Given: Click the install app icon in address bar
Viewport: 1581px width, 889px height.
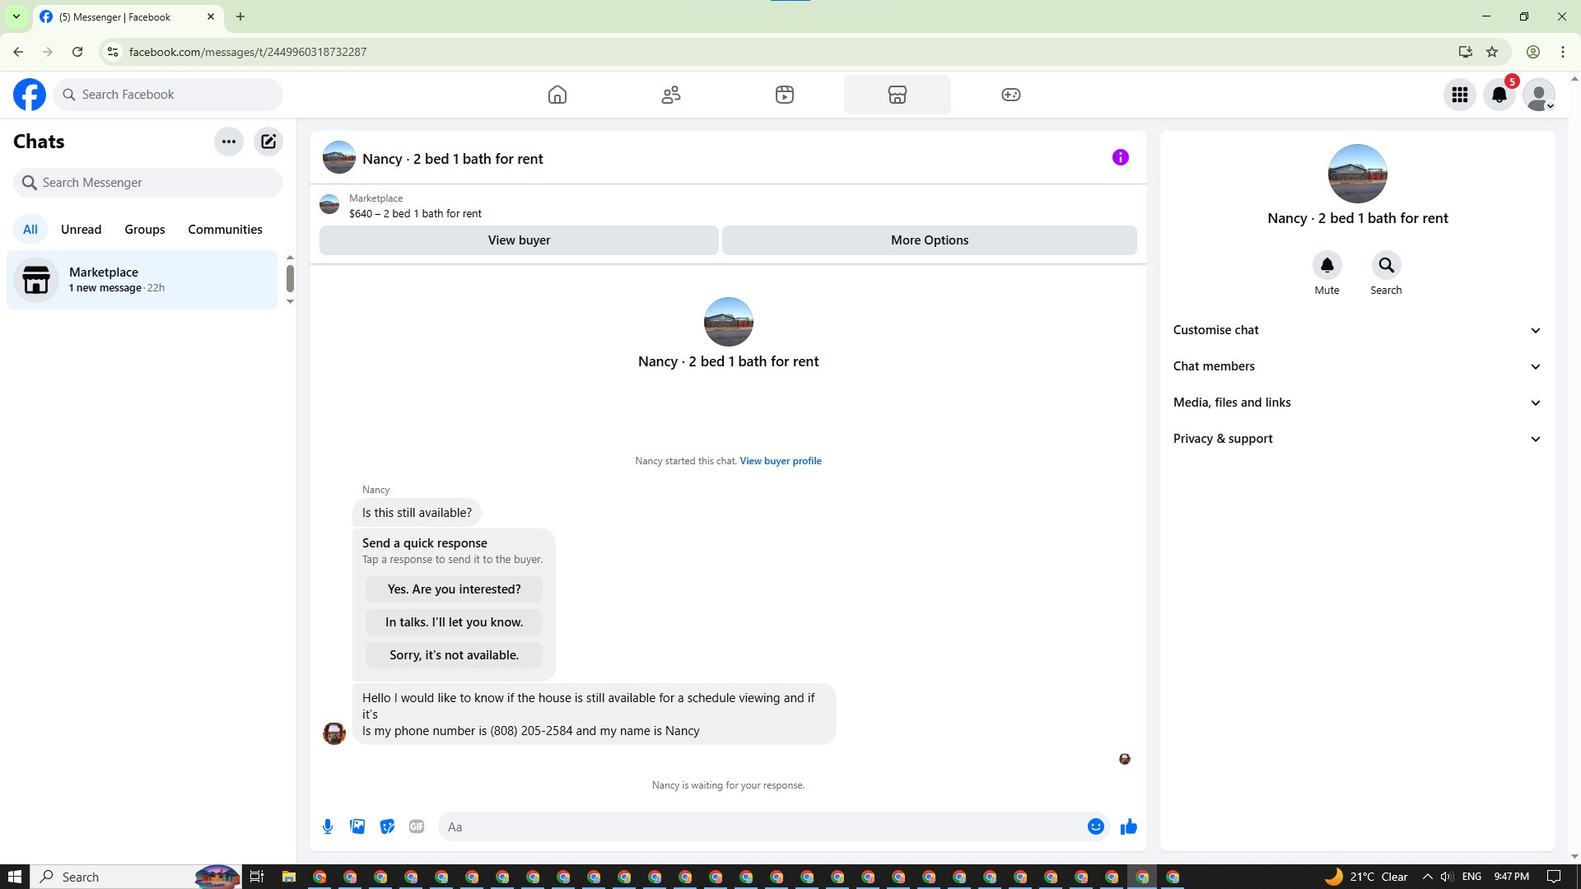Looking at the screenshot, I should pos(1465,52).
